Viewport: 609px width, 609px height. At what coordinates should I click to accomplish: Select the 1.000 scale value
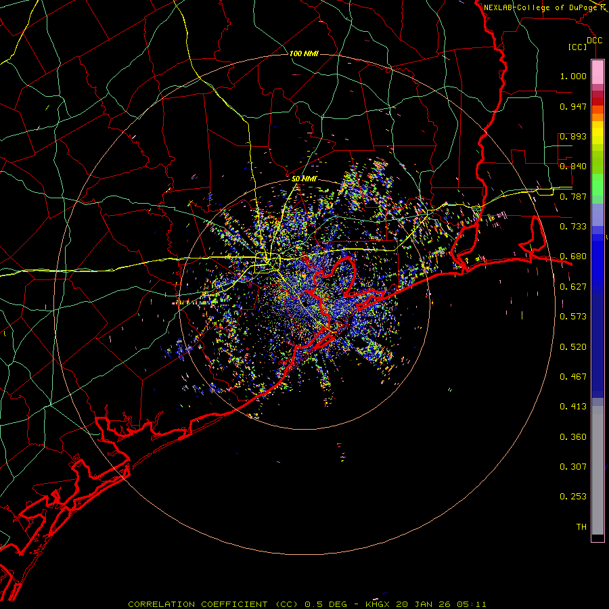[x=573, y=76]
